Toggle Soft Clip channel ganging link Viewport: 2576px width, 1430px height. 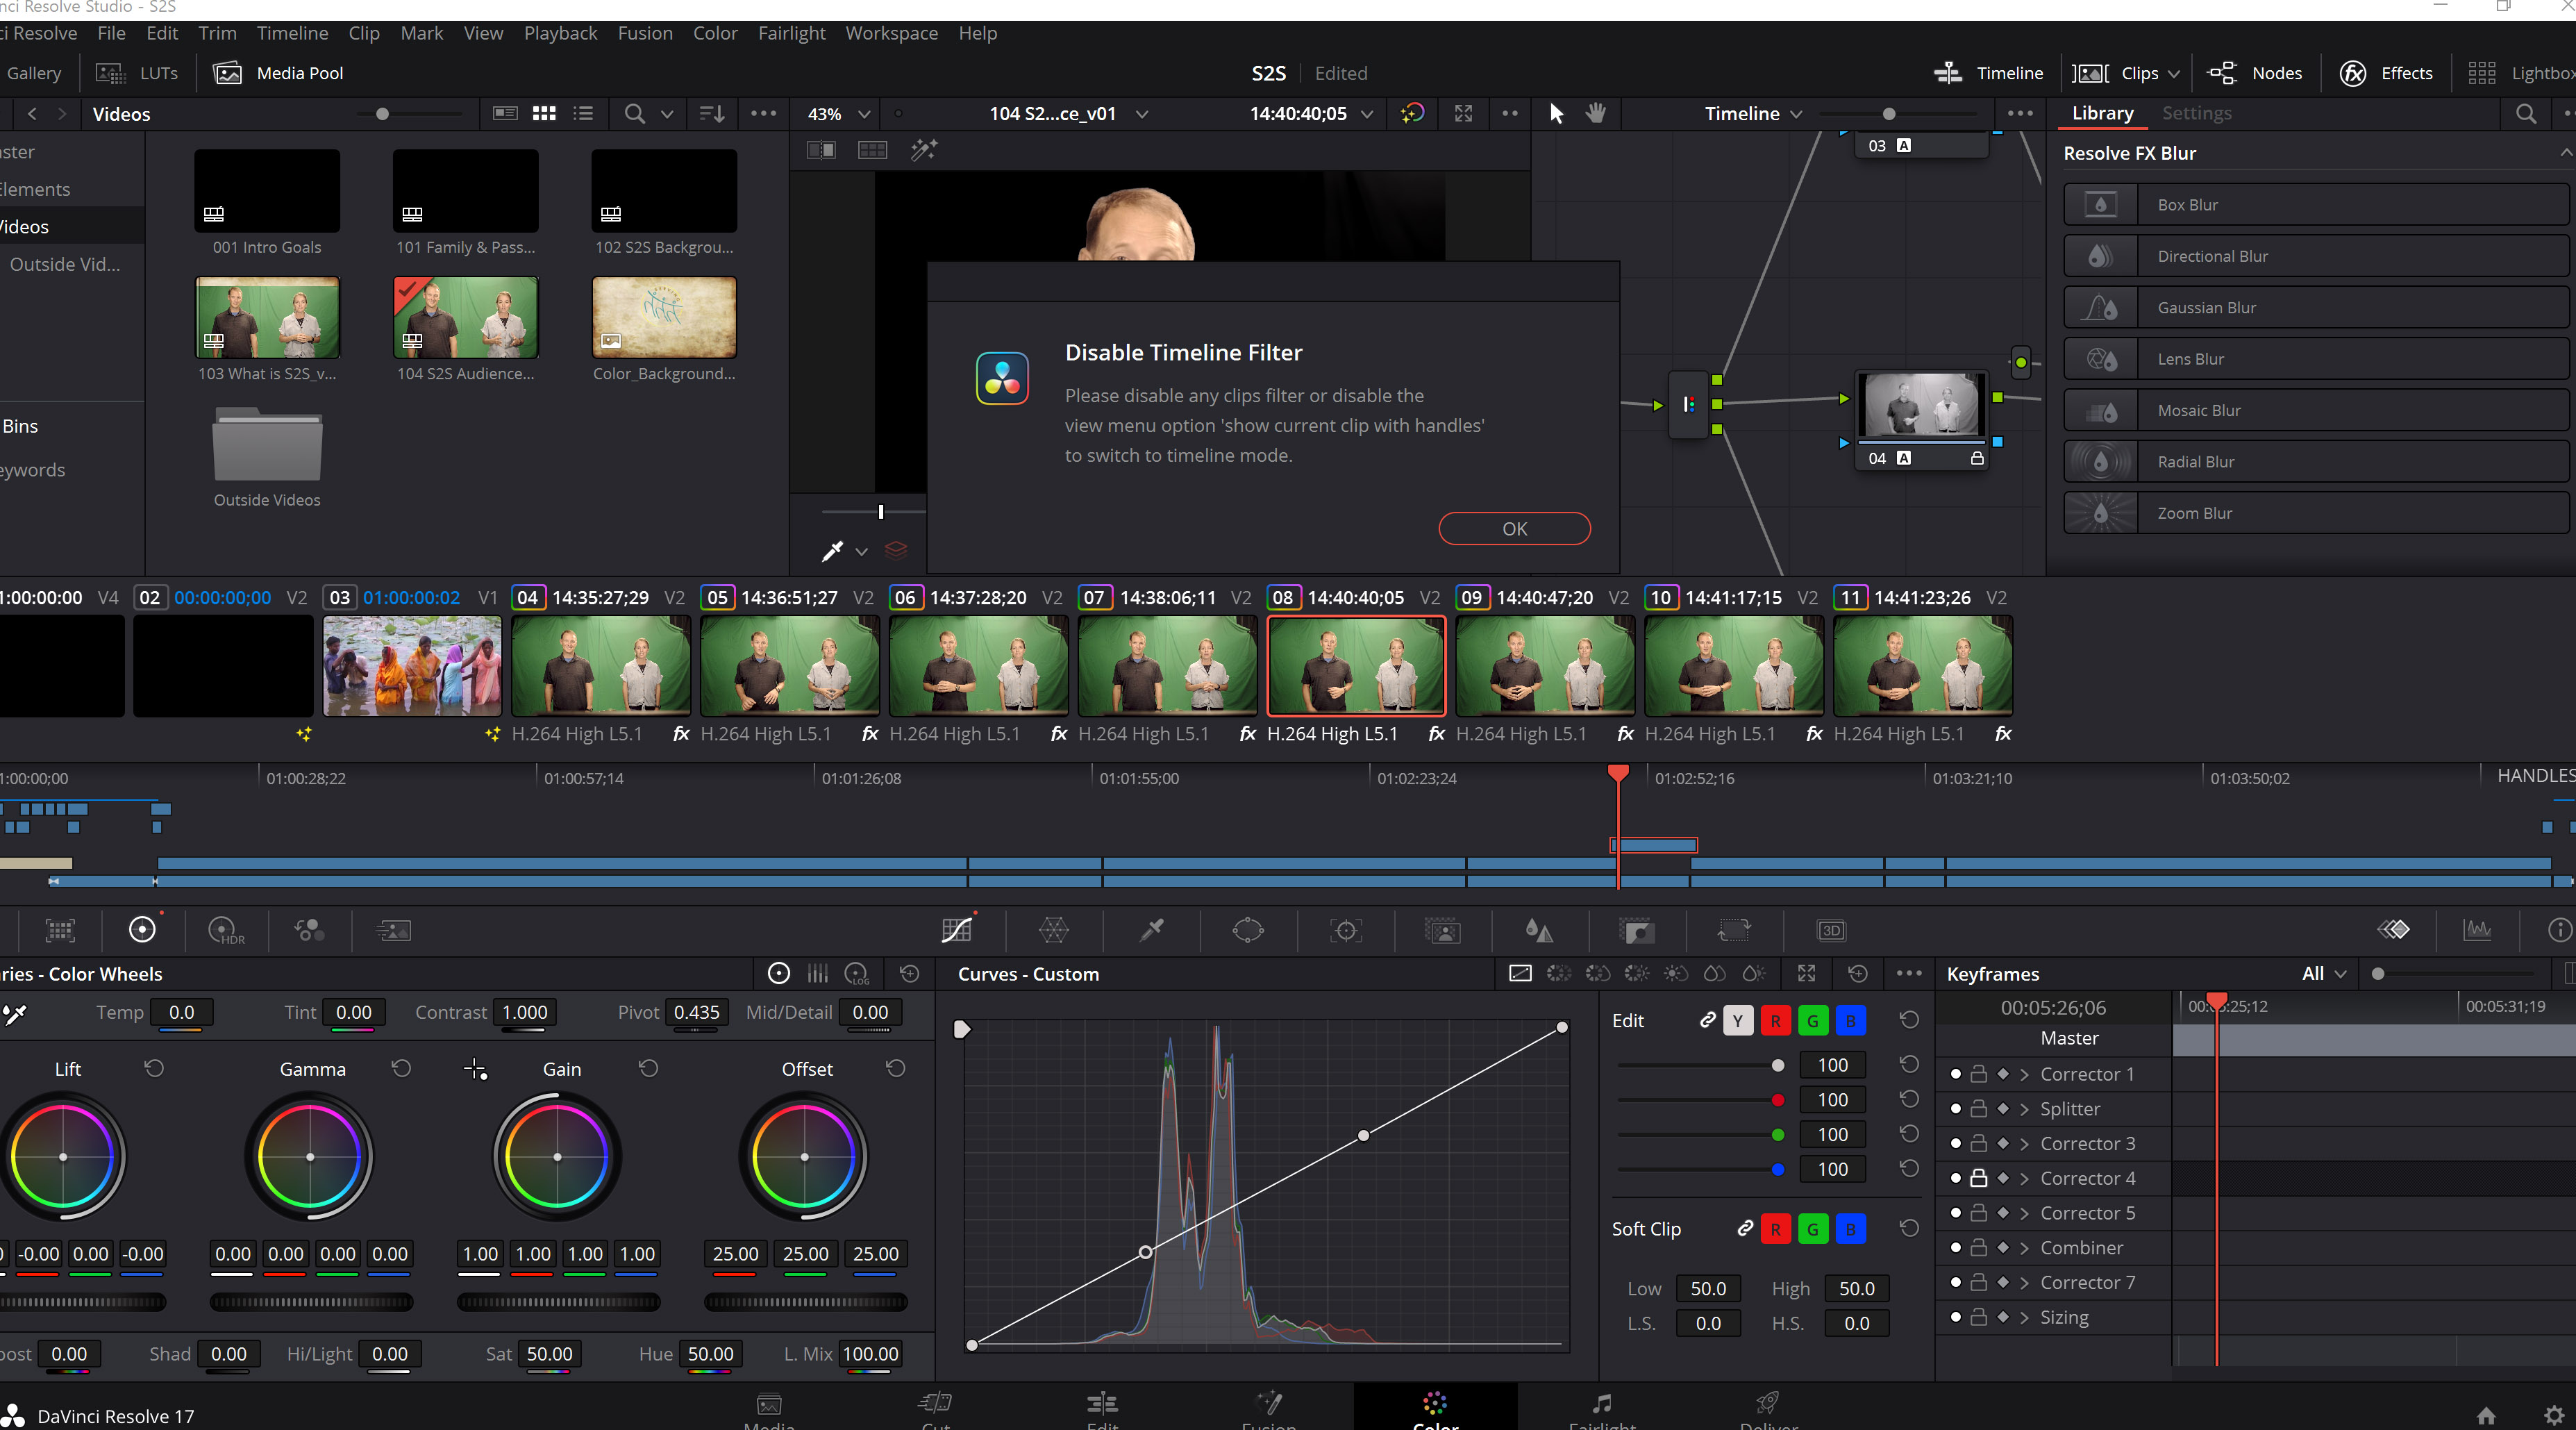pos(1745,1228)
